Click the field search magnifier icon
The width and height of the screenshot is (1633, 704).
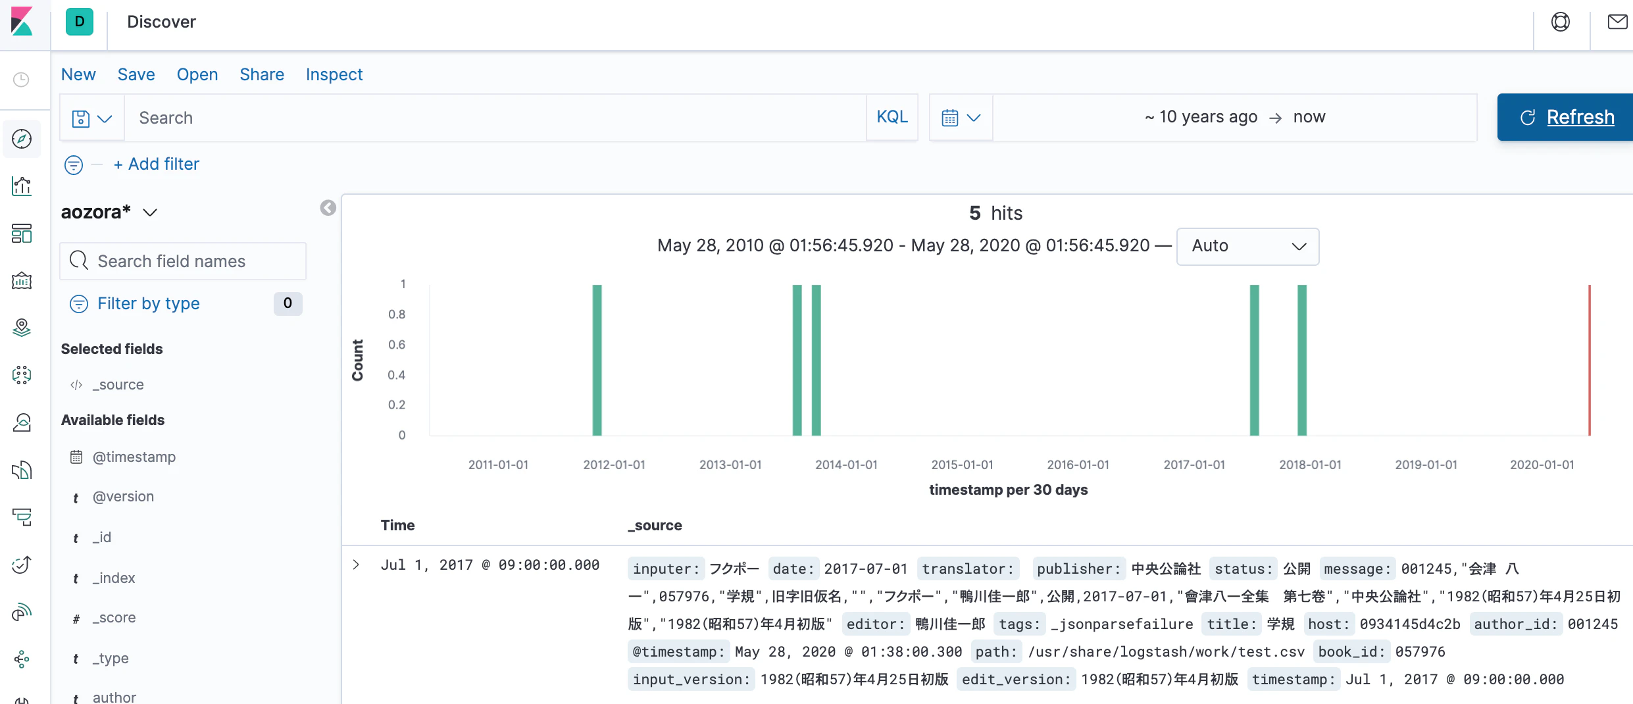click(x=79, y=261)
